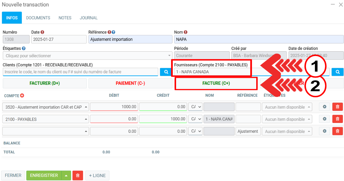The image size is (344, 181).
Task: Click into the Référence field 'Ajustement importation'
Action: (x=130, y=39)
